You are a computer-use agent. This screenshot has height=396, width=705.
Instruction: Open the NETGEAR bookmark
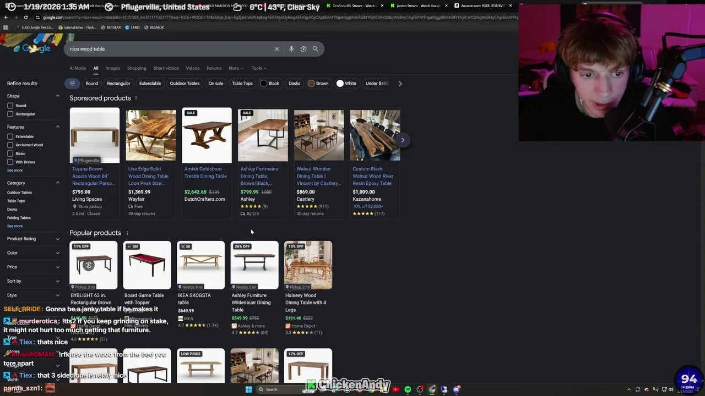pos(111,28)
